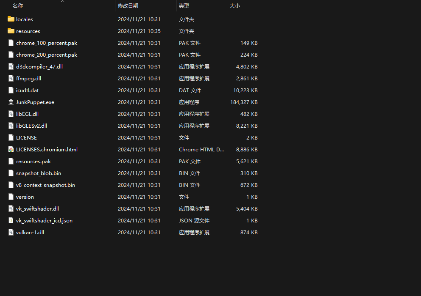Click the Chrome HTML D... type cell

coord(201,149)
